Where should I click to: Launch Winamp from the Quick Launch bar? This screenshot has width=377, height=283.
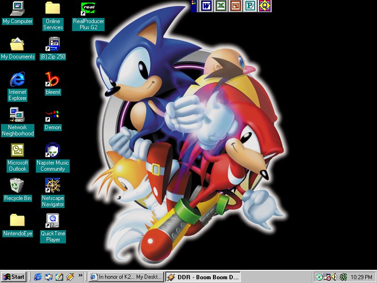pos(70,277)
